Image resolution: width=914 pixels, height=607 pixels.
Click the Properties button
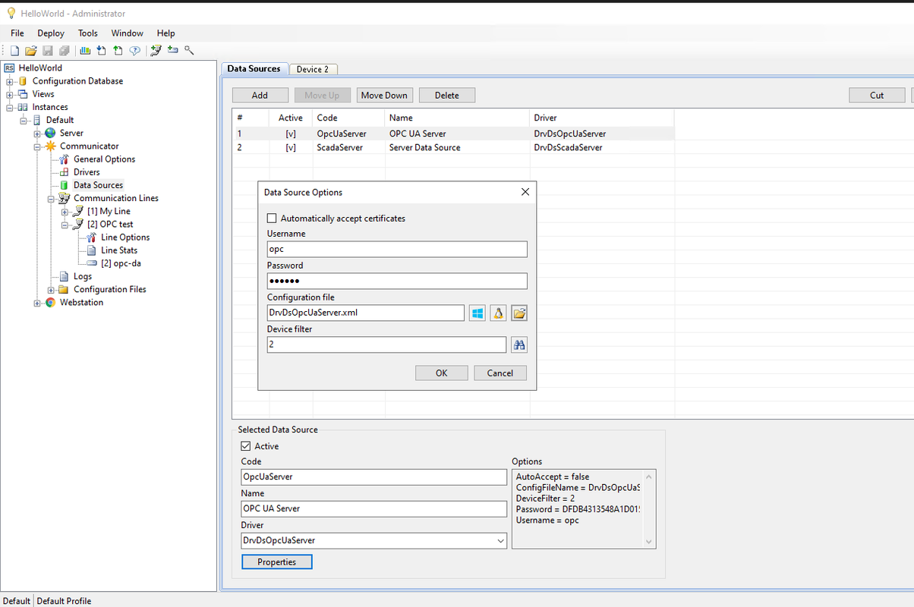[x=276, y=561]
